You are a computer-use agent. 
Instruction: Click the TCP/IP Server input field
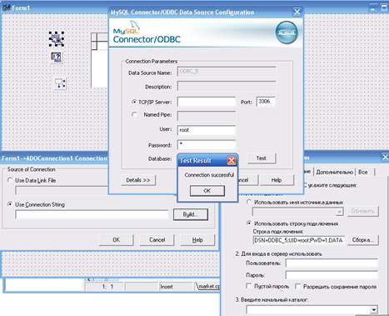pyautogui.click(x=207, y=102)
